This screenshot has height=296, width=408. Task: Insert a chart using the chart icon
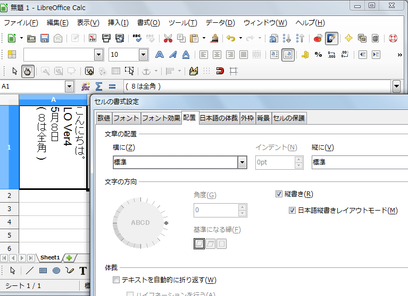coord(318,38)
